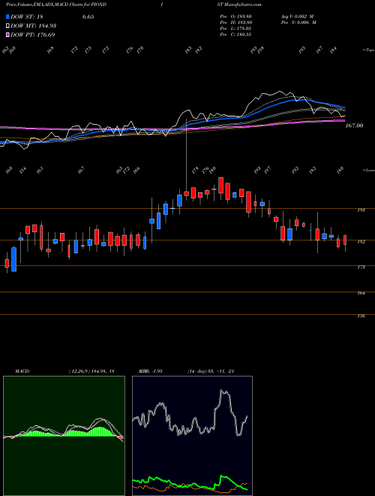Click the '6.65' value beside DOW ST
Screen dimensions: 375x496
coord(88,17)
